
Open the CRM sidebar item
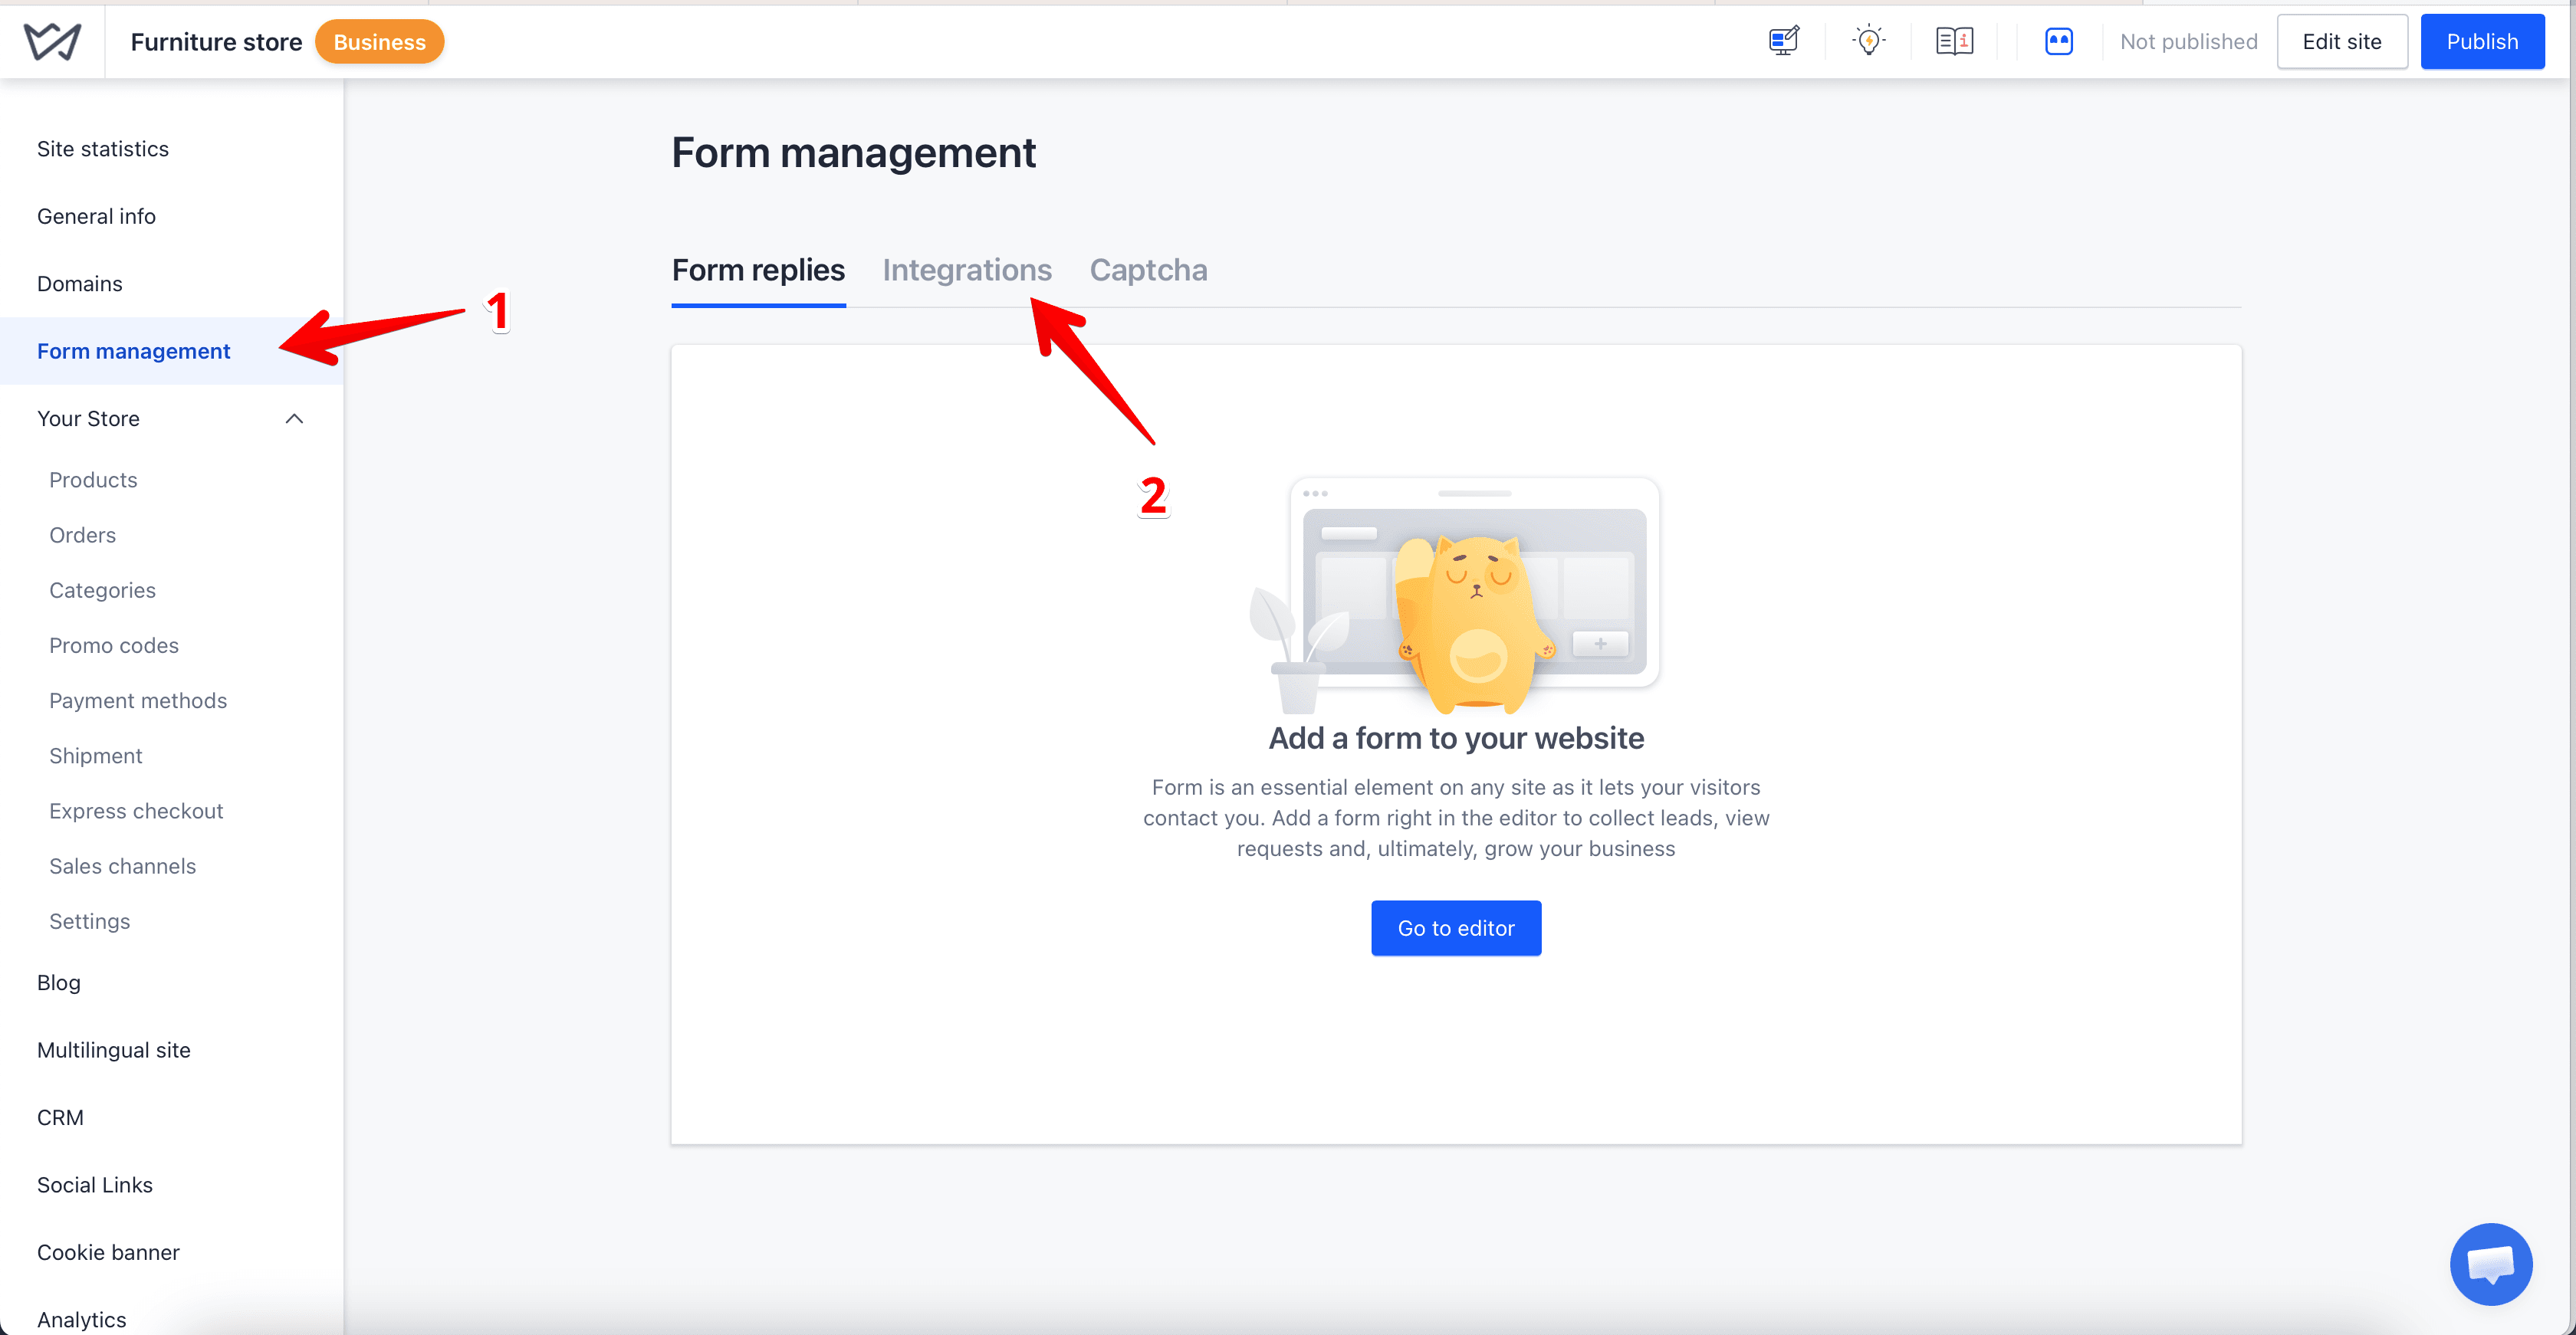(60, 1117)
